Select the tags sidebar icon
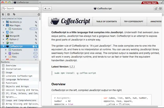 click(14, 14)
